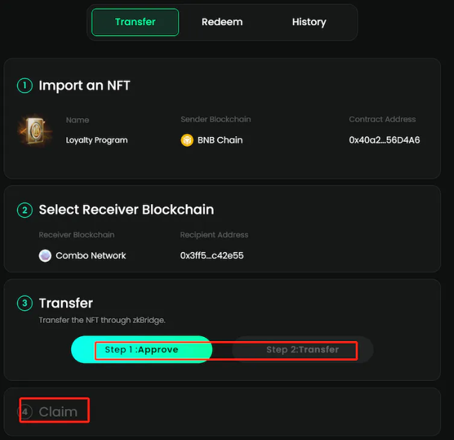454x440 pixels.
Task: Select the contract address 0x40a2...56D4A6
Action: 385,140
